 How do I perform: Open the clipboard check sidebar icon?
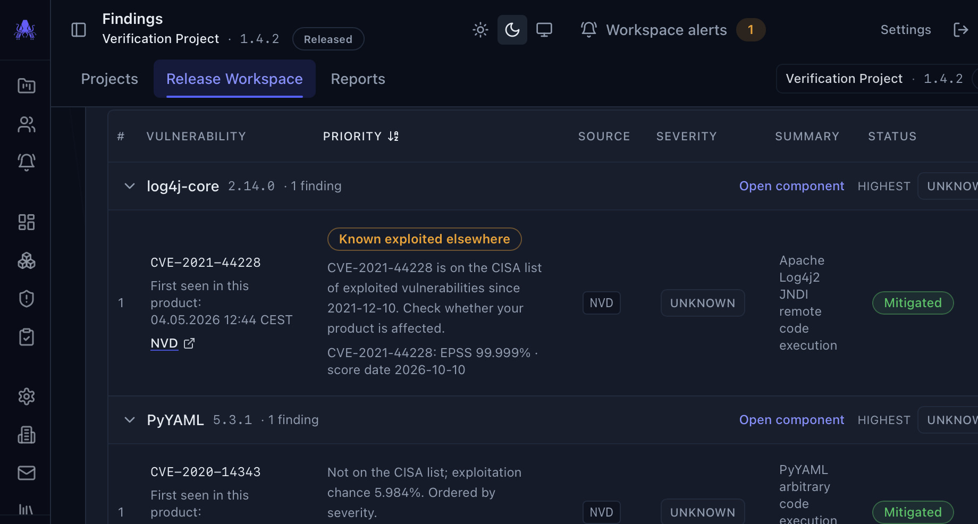tap(27, 337)
